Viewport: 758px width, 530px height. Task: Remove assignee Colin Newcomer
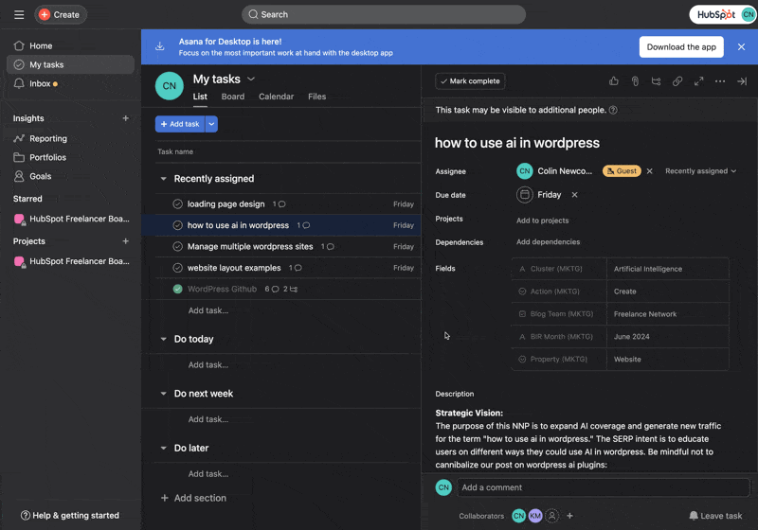point(650,171)
